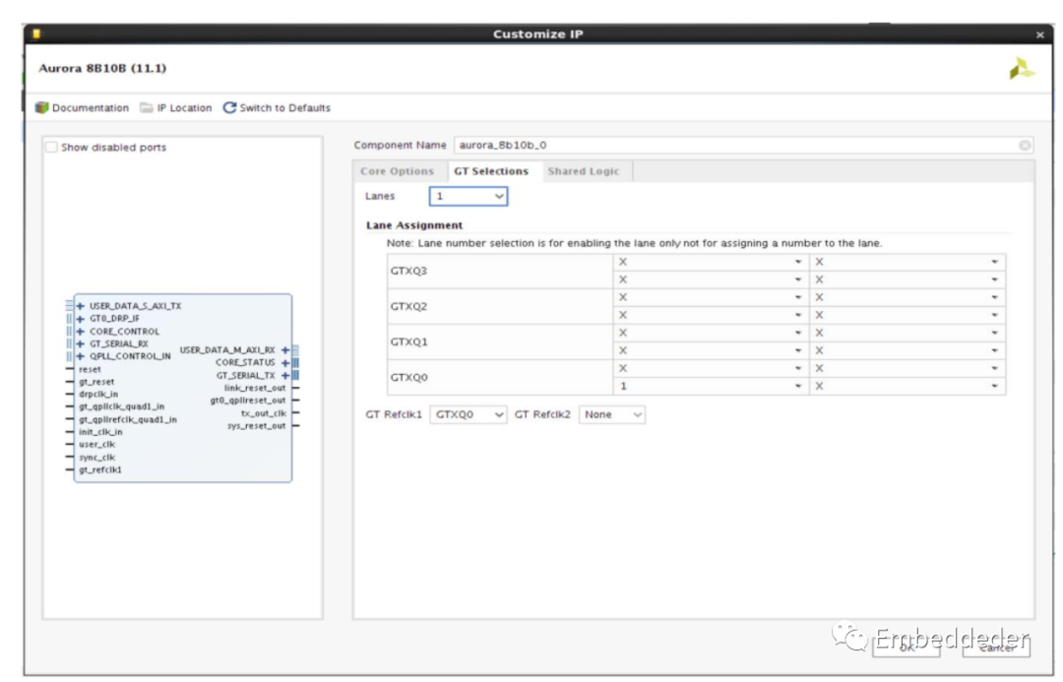Open the GTXQ2 bottom-right lane dropdown
This screenshot has width=1063, height=682.
(x=907, y=315)
